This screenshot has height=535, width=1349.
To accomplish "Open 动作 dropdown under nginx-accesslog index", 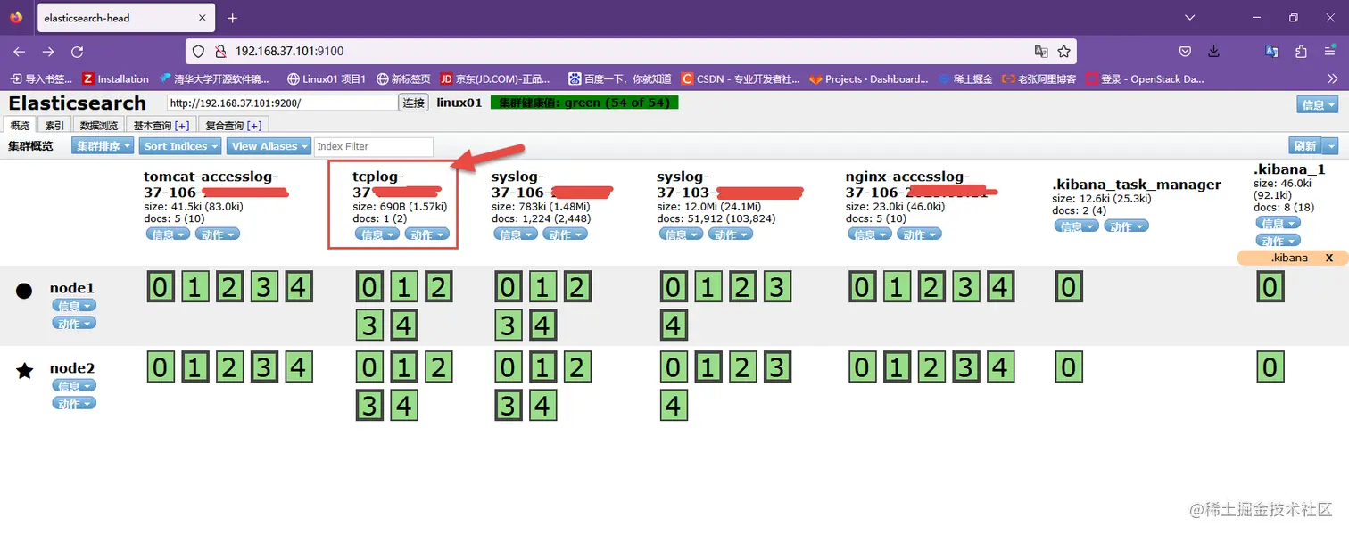I will click(x=920, y=235).
